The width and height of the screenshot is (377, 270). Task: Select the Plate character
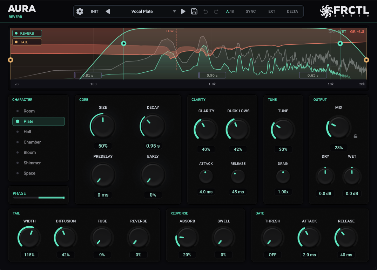click(39, 121)
